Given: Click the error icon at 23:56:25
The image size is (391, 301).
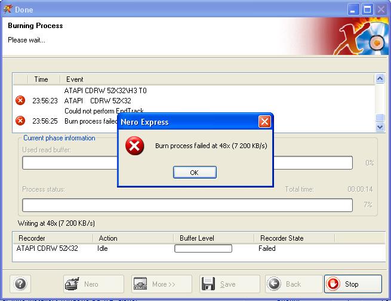Looking at the screenshot, I should pos(20,121).
